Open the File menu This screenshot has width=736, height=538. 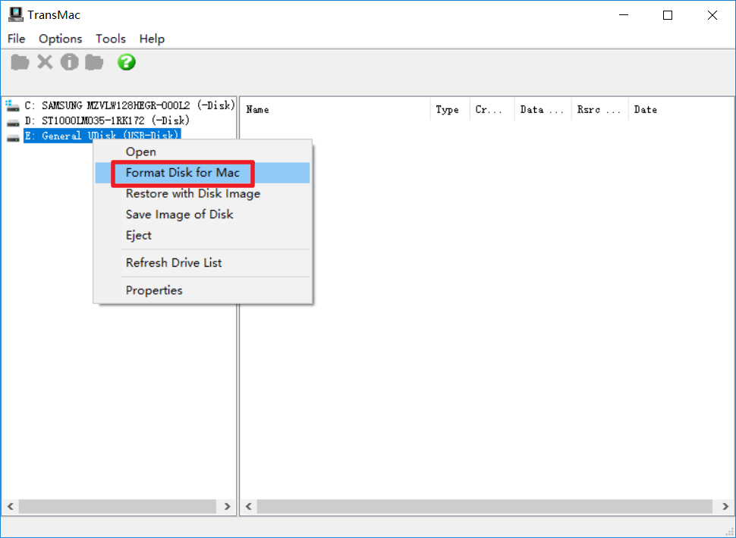16,39
